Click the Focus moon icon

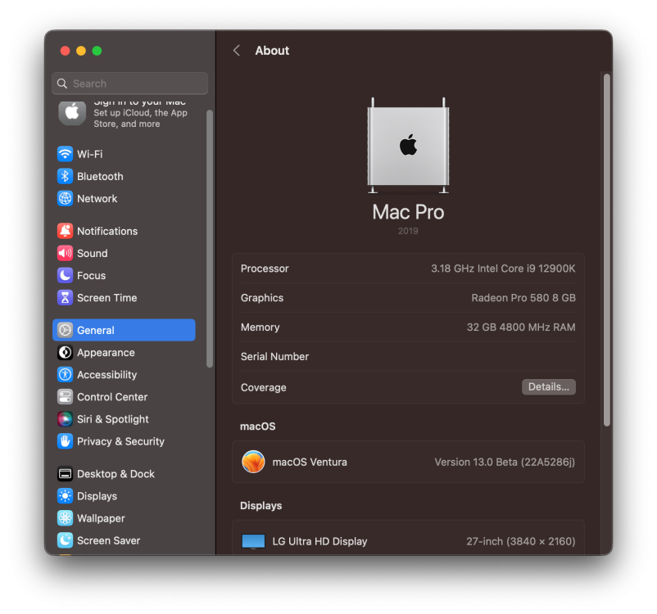(65, 276)
